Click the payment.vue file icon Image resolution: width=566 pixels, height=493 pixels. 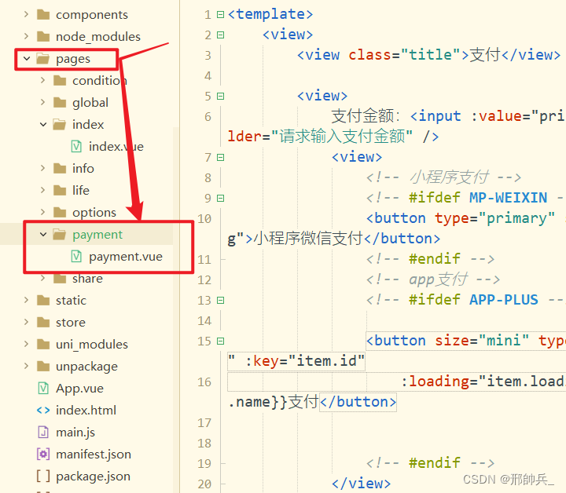point(76,257)
